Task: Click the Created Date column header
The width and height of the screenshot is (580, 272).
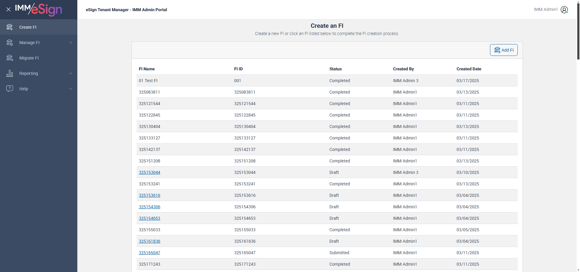Action: pos(469,69)
